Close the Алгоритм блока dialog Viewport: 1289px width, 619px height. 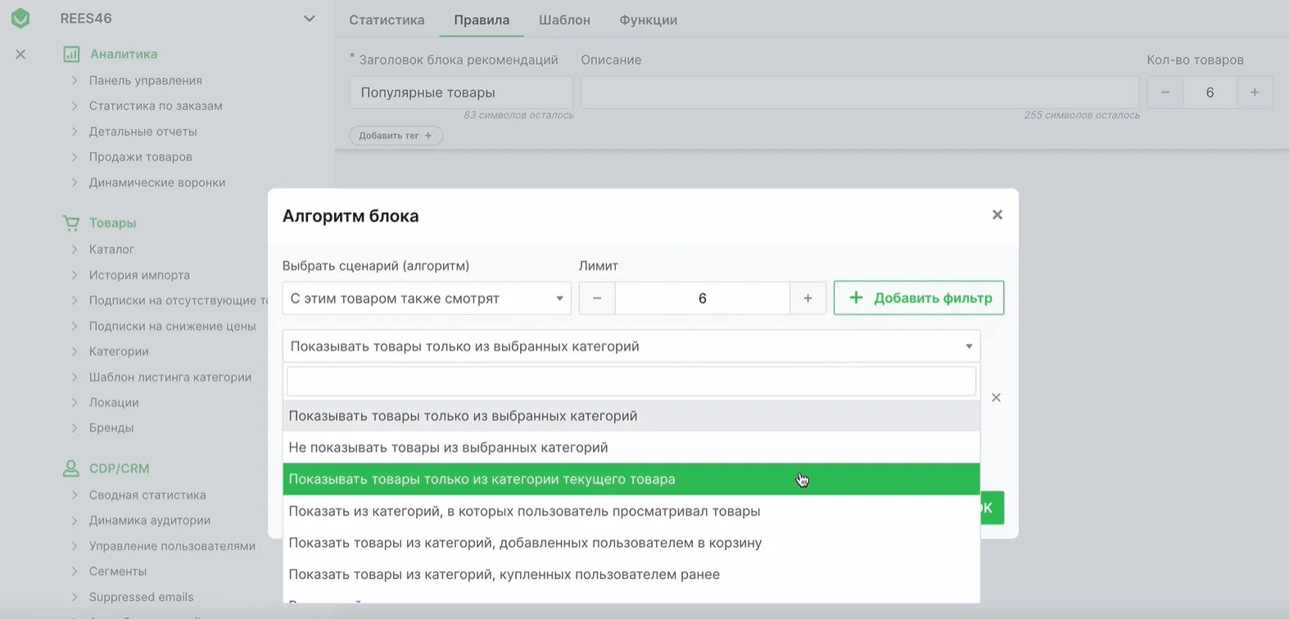[997, 215]
